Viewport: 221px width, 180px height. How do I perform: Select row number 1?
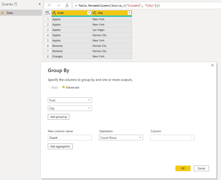(x=48, y=19)
